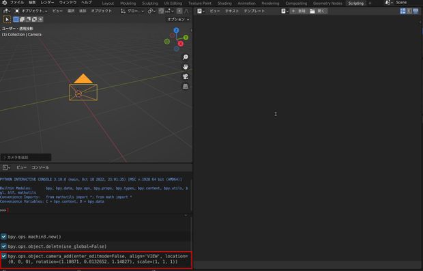Open the ヘルプ menu
This screenshot has height=271, width=423.
87,3
